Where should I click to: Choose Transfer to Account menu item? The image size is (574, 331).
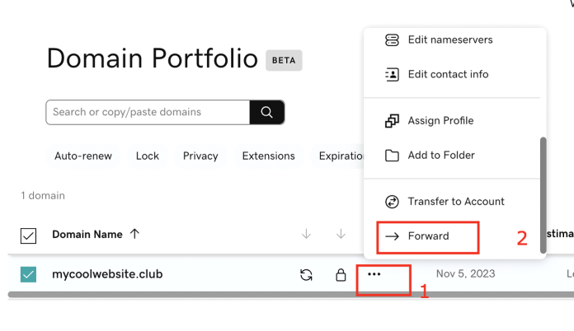pyautogui.click(x=456, y=201)
